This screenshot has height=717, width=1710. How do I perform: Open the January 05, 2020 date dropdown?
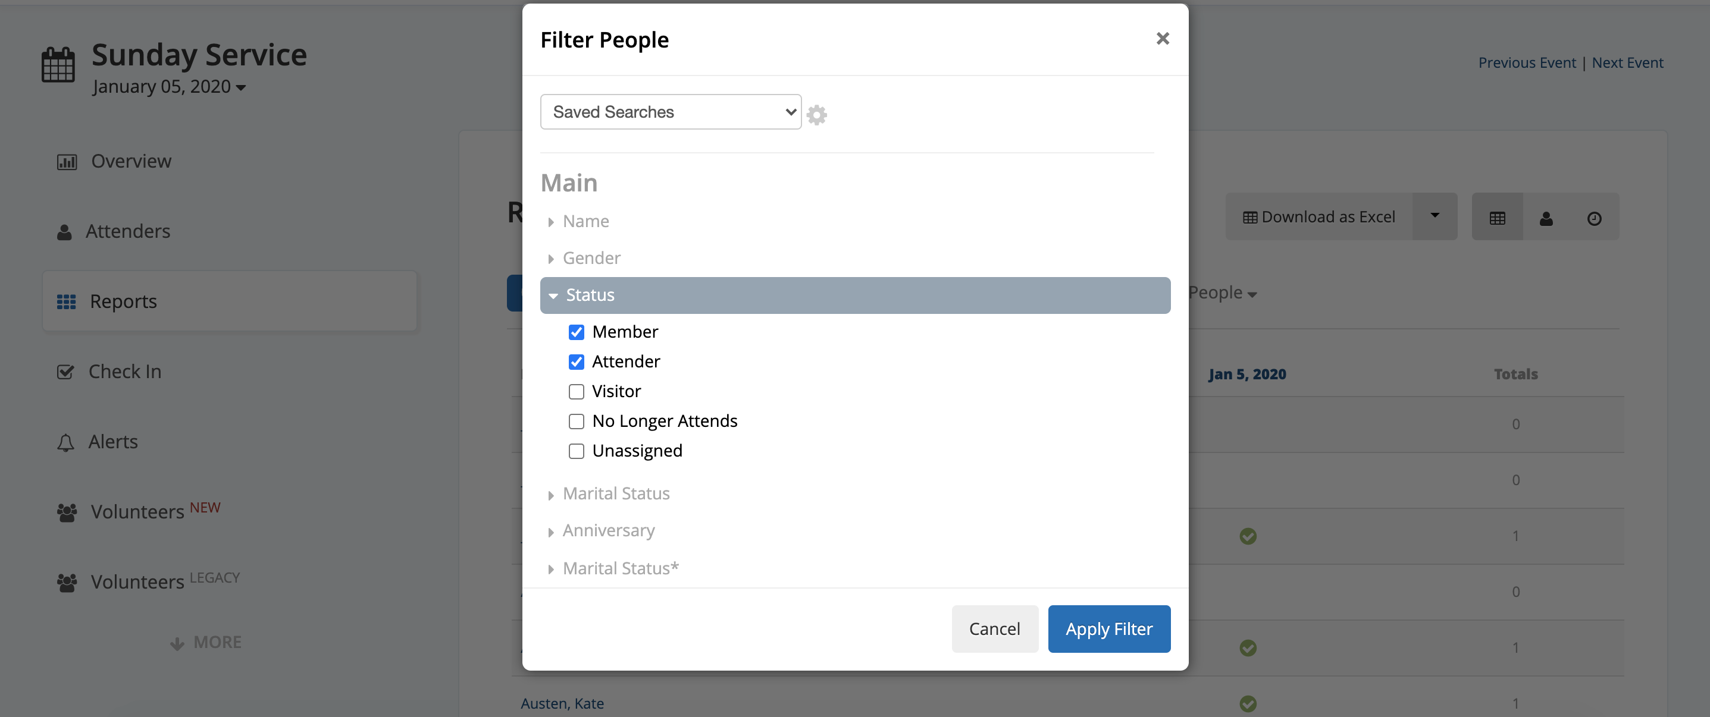coord(169,87)
